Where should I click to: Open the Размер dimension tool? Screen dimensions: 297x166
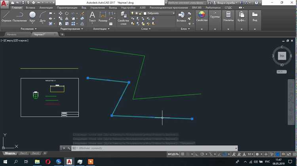click(x=103, y=17)
